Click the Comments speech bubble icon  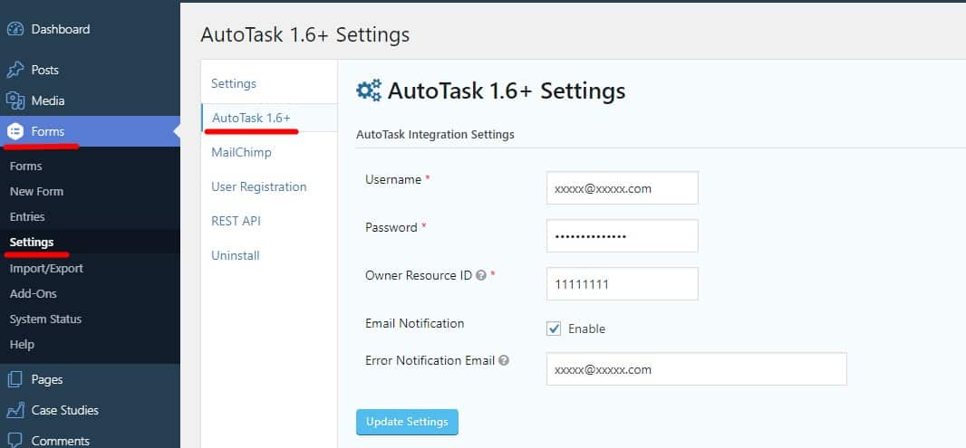[15, 440]
